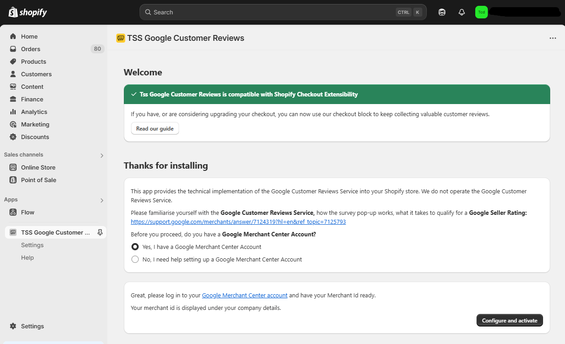Click the TSS app icon in page header

pos(121,38)
